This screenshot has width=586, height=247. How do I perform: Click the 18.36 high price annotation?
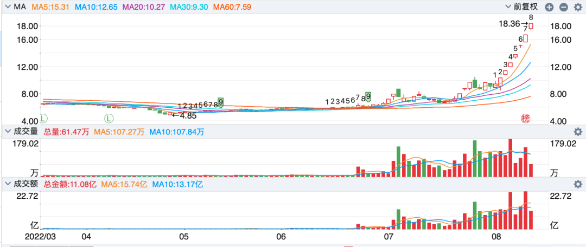pos(509,24)
